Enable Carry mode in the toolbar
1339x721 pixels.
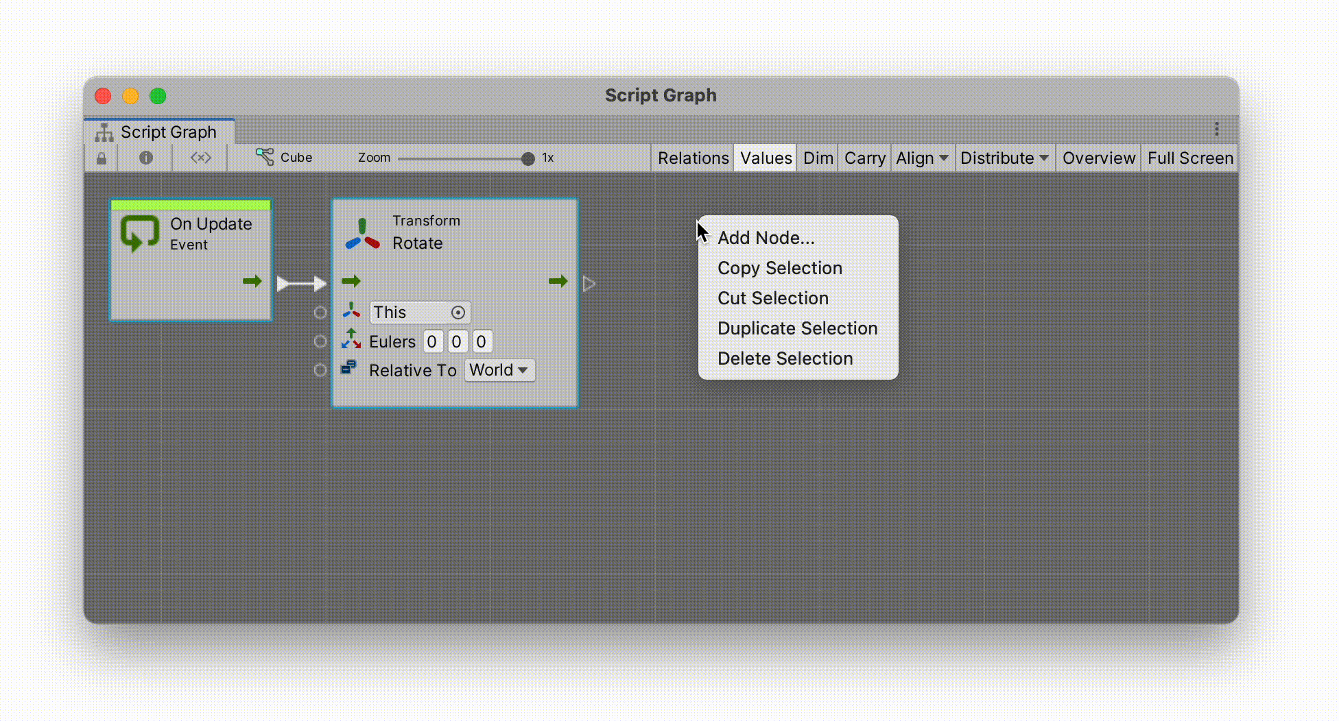(864, 158)
